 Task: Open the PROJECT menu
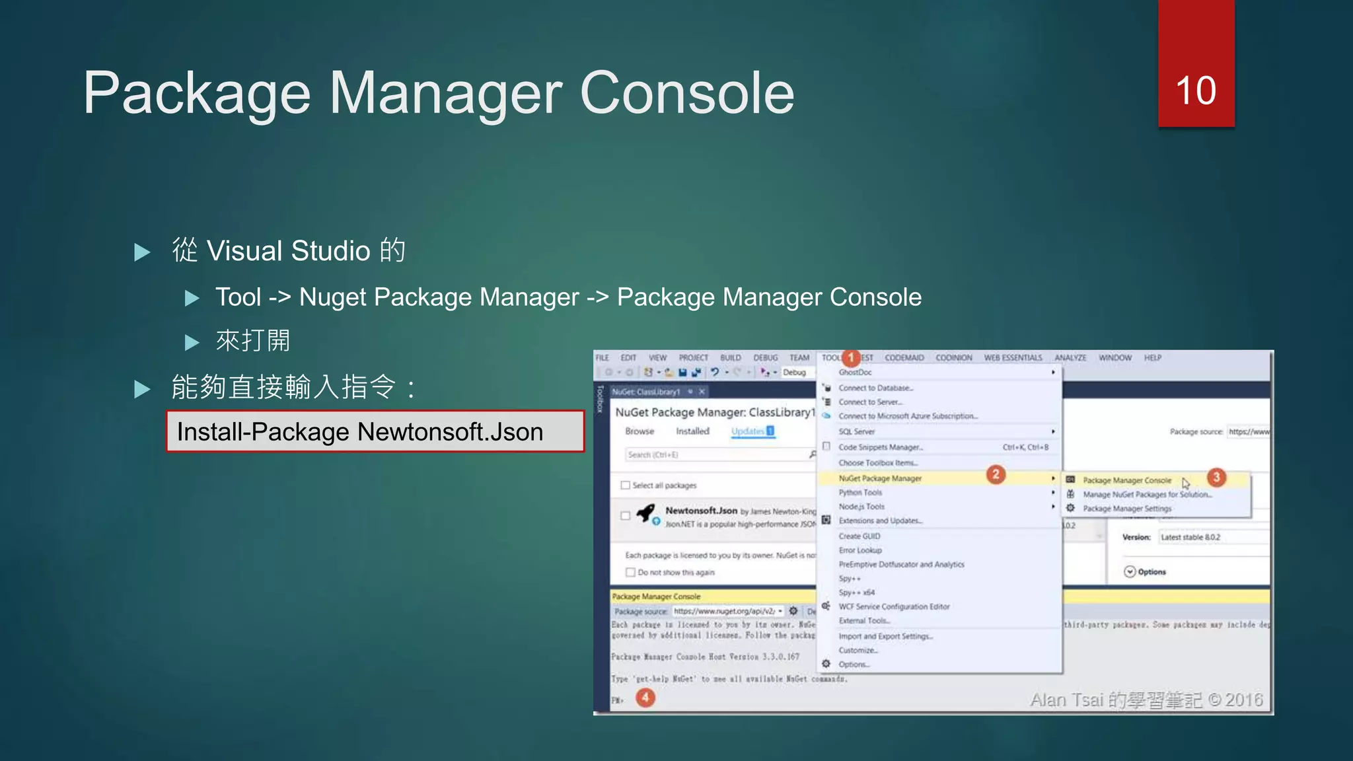(x=693, y=357)
